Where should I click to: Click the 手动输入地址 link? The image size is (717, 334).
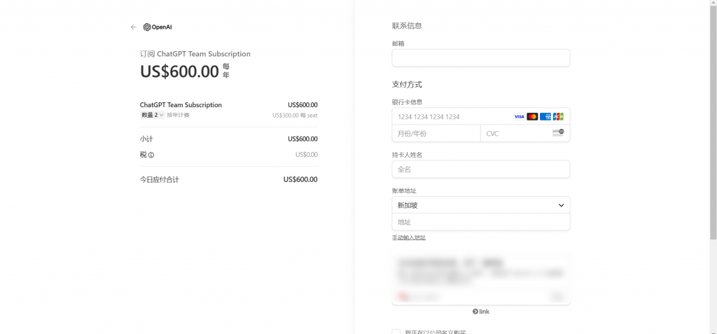point(409,237)
